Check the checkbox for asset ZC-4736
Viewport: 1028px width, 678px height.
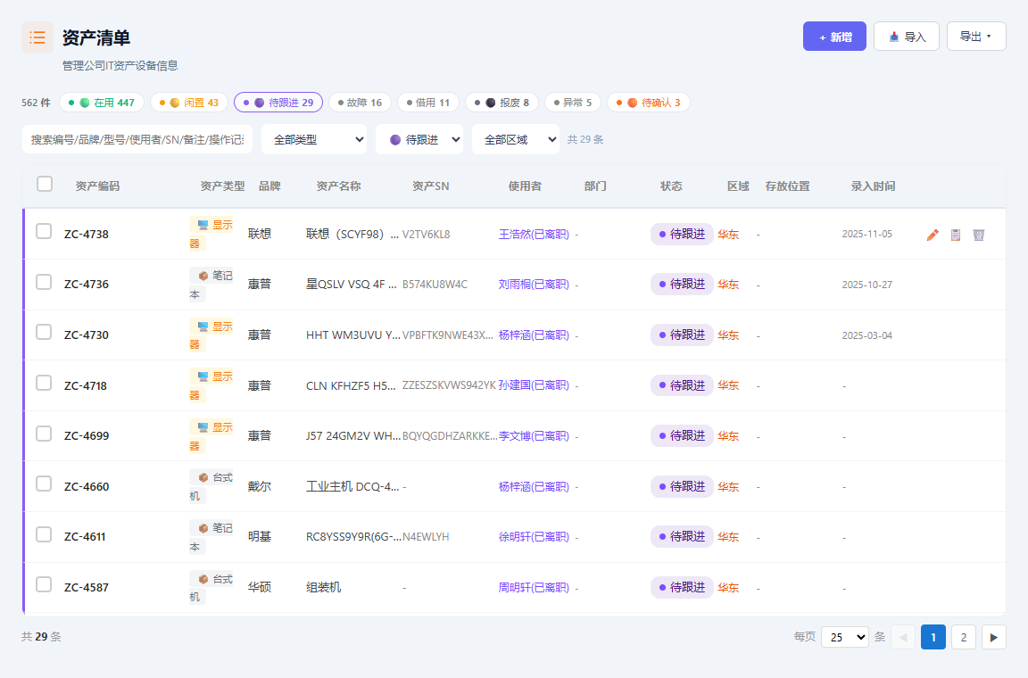point(44,282)
